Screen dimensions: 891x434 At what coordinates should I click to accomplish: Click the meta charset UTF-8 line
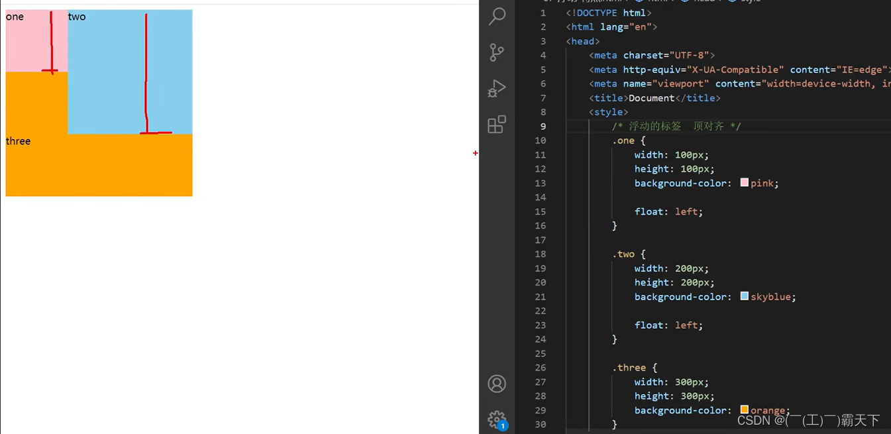pyautogui.click(x=652, y=55)
